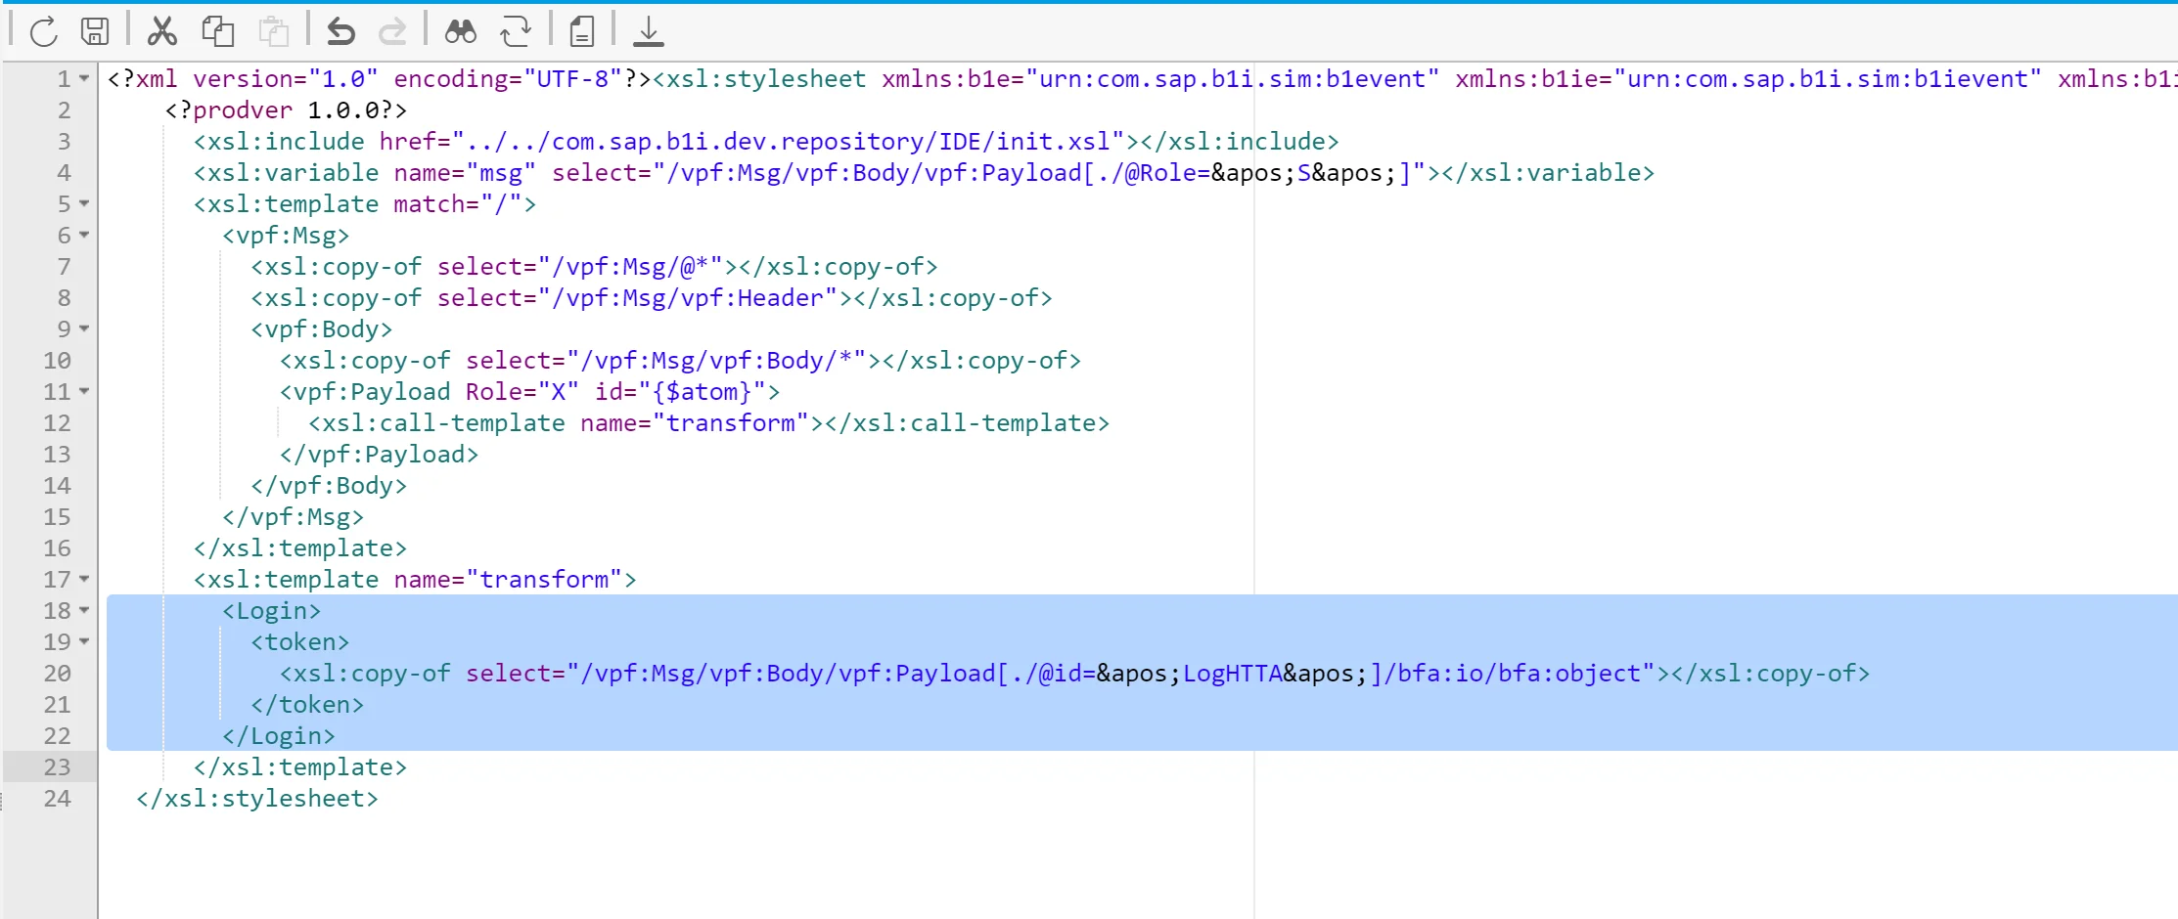Collapse the vpf:Body block on line 9
This screenshot has height=919, width=2178.
84,328
